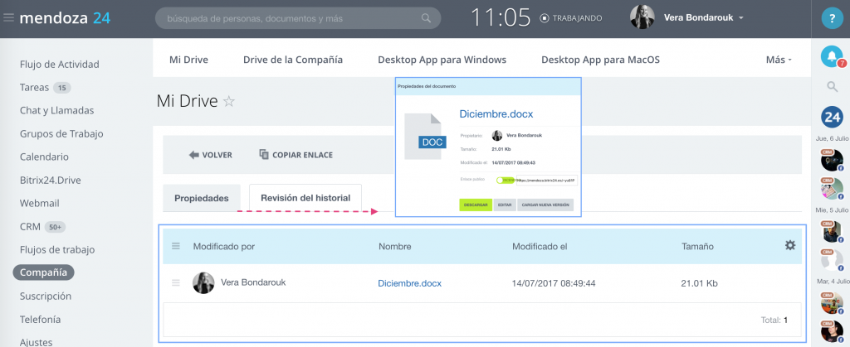Open Tareas in the left sidebar
Screen dimensions: 850x347
(x=35, y=88)
